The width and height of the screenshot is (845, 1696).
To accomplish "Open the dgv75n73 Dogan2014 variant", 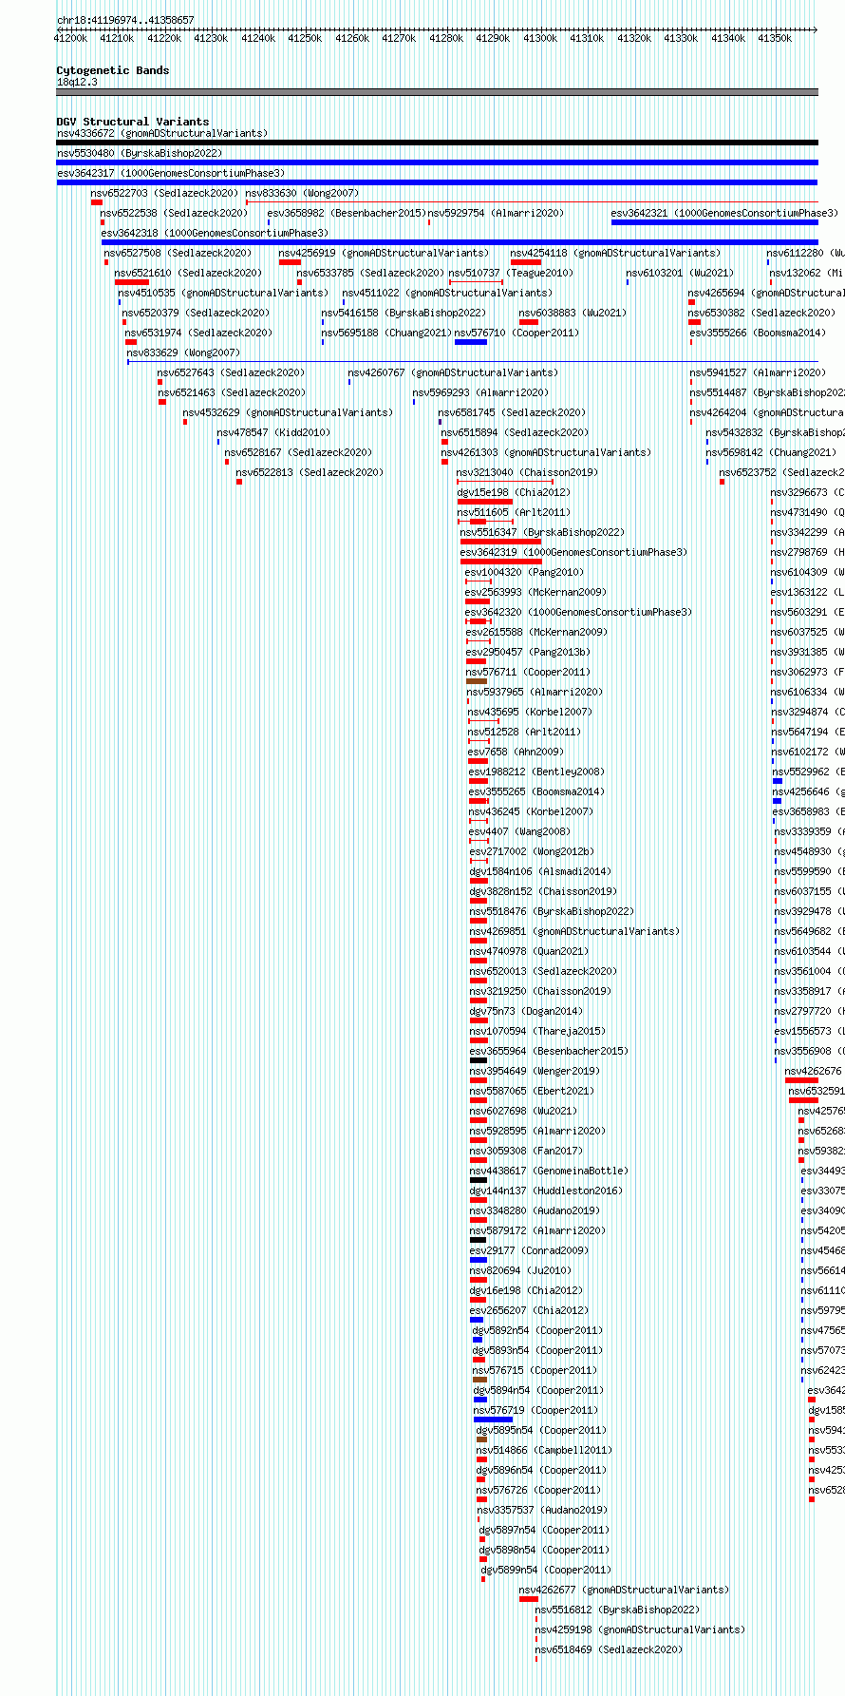I will click(526, 1011).
